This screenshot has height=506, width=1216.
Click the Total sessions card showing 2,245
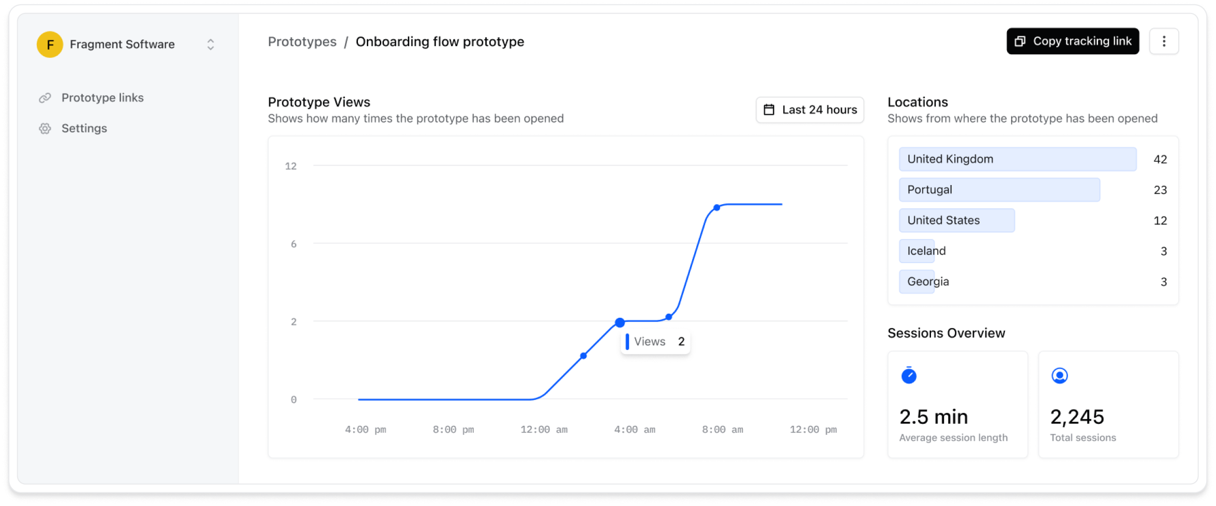[x=1107, y=405]
